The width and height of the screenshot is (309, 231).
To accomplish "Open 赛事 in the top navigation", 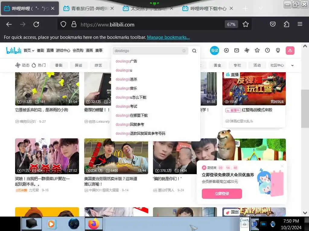I will pos(99,51).
